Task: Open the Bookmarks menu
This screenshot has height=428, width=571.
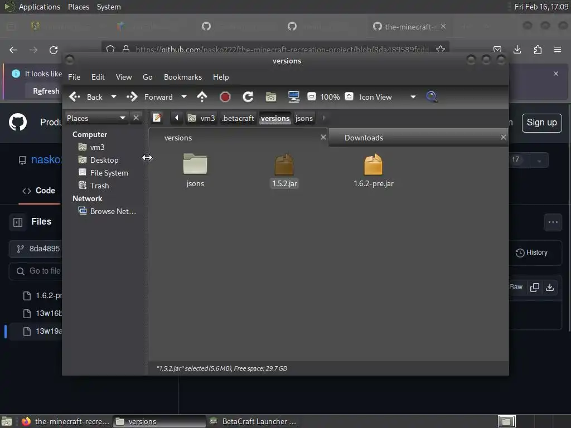Action: point(183,77)
